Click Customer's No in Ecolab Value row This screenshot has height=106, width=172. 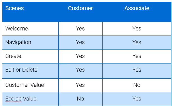[x=81, y=99]
